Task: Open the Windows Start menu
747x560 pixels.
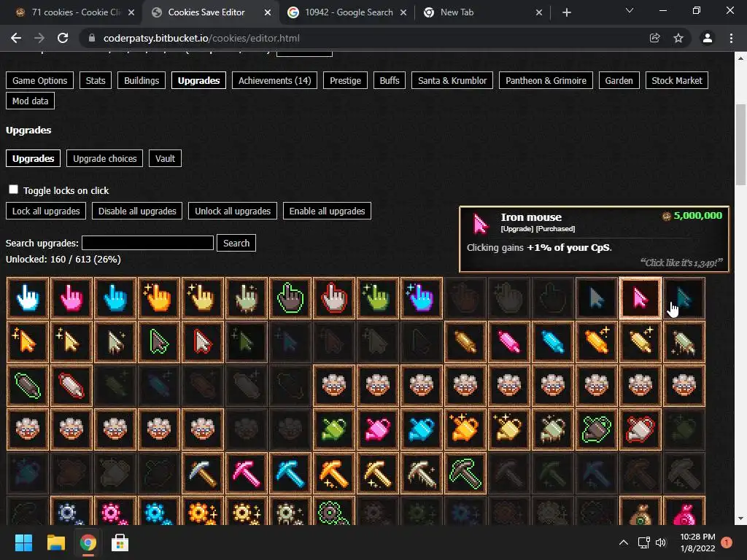Action: pos(23,542)
